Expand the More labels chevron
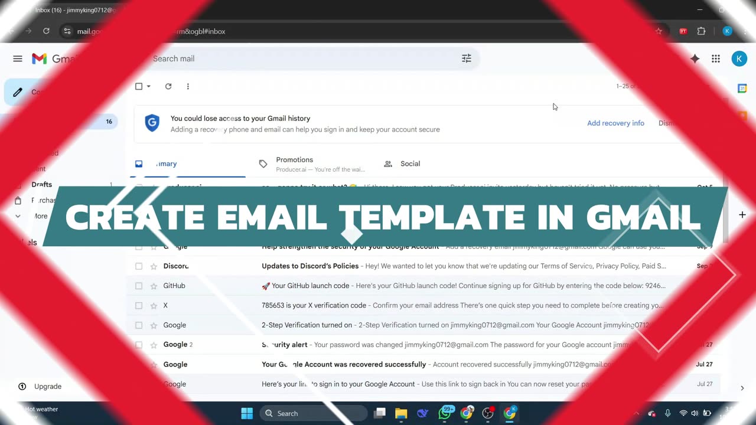 [x=18, y=216]
